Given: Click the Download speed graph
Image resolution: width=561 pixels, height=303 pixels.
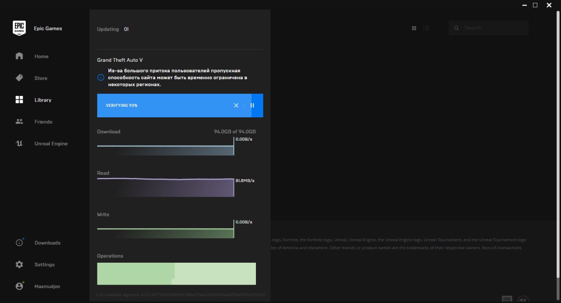Looking at the screenshot, I should point(166,146).
